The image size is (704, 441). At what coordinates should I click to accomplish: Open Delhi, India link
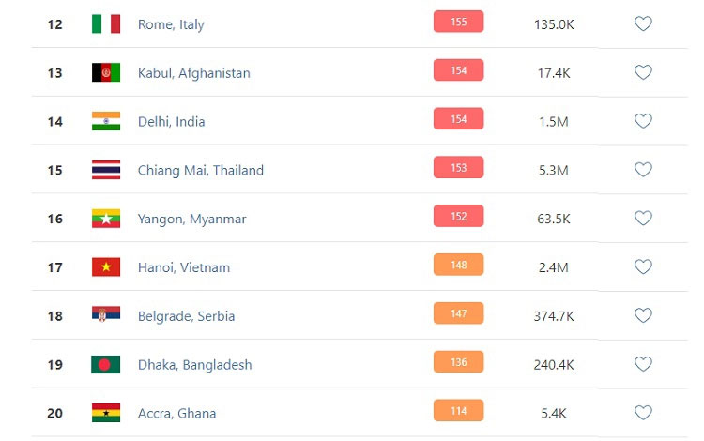click(171, 122)
